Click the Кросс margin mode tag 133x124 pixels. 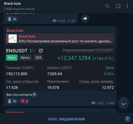tap(25, 58)
